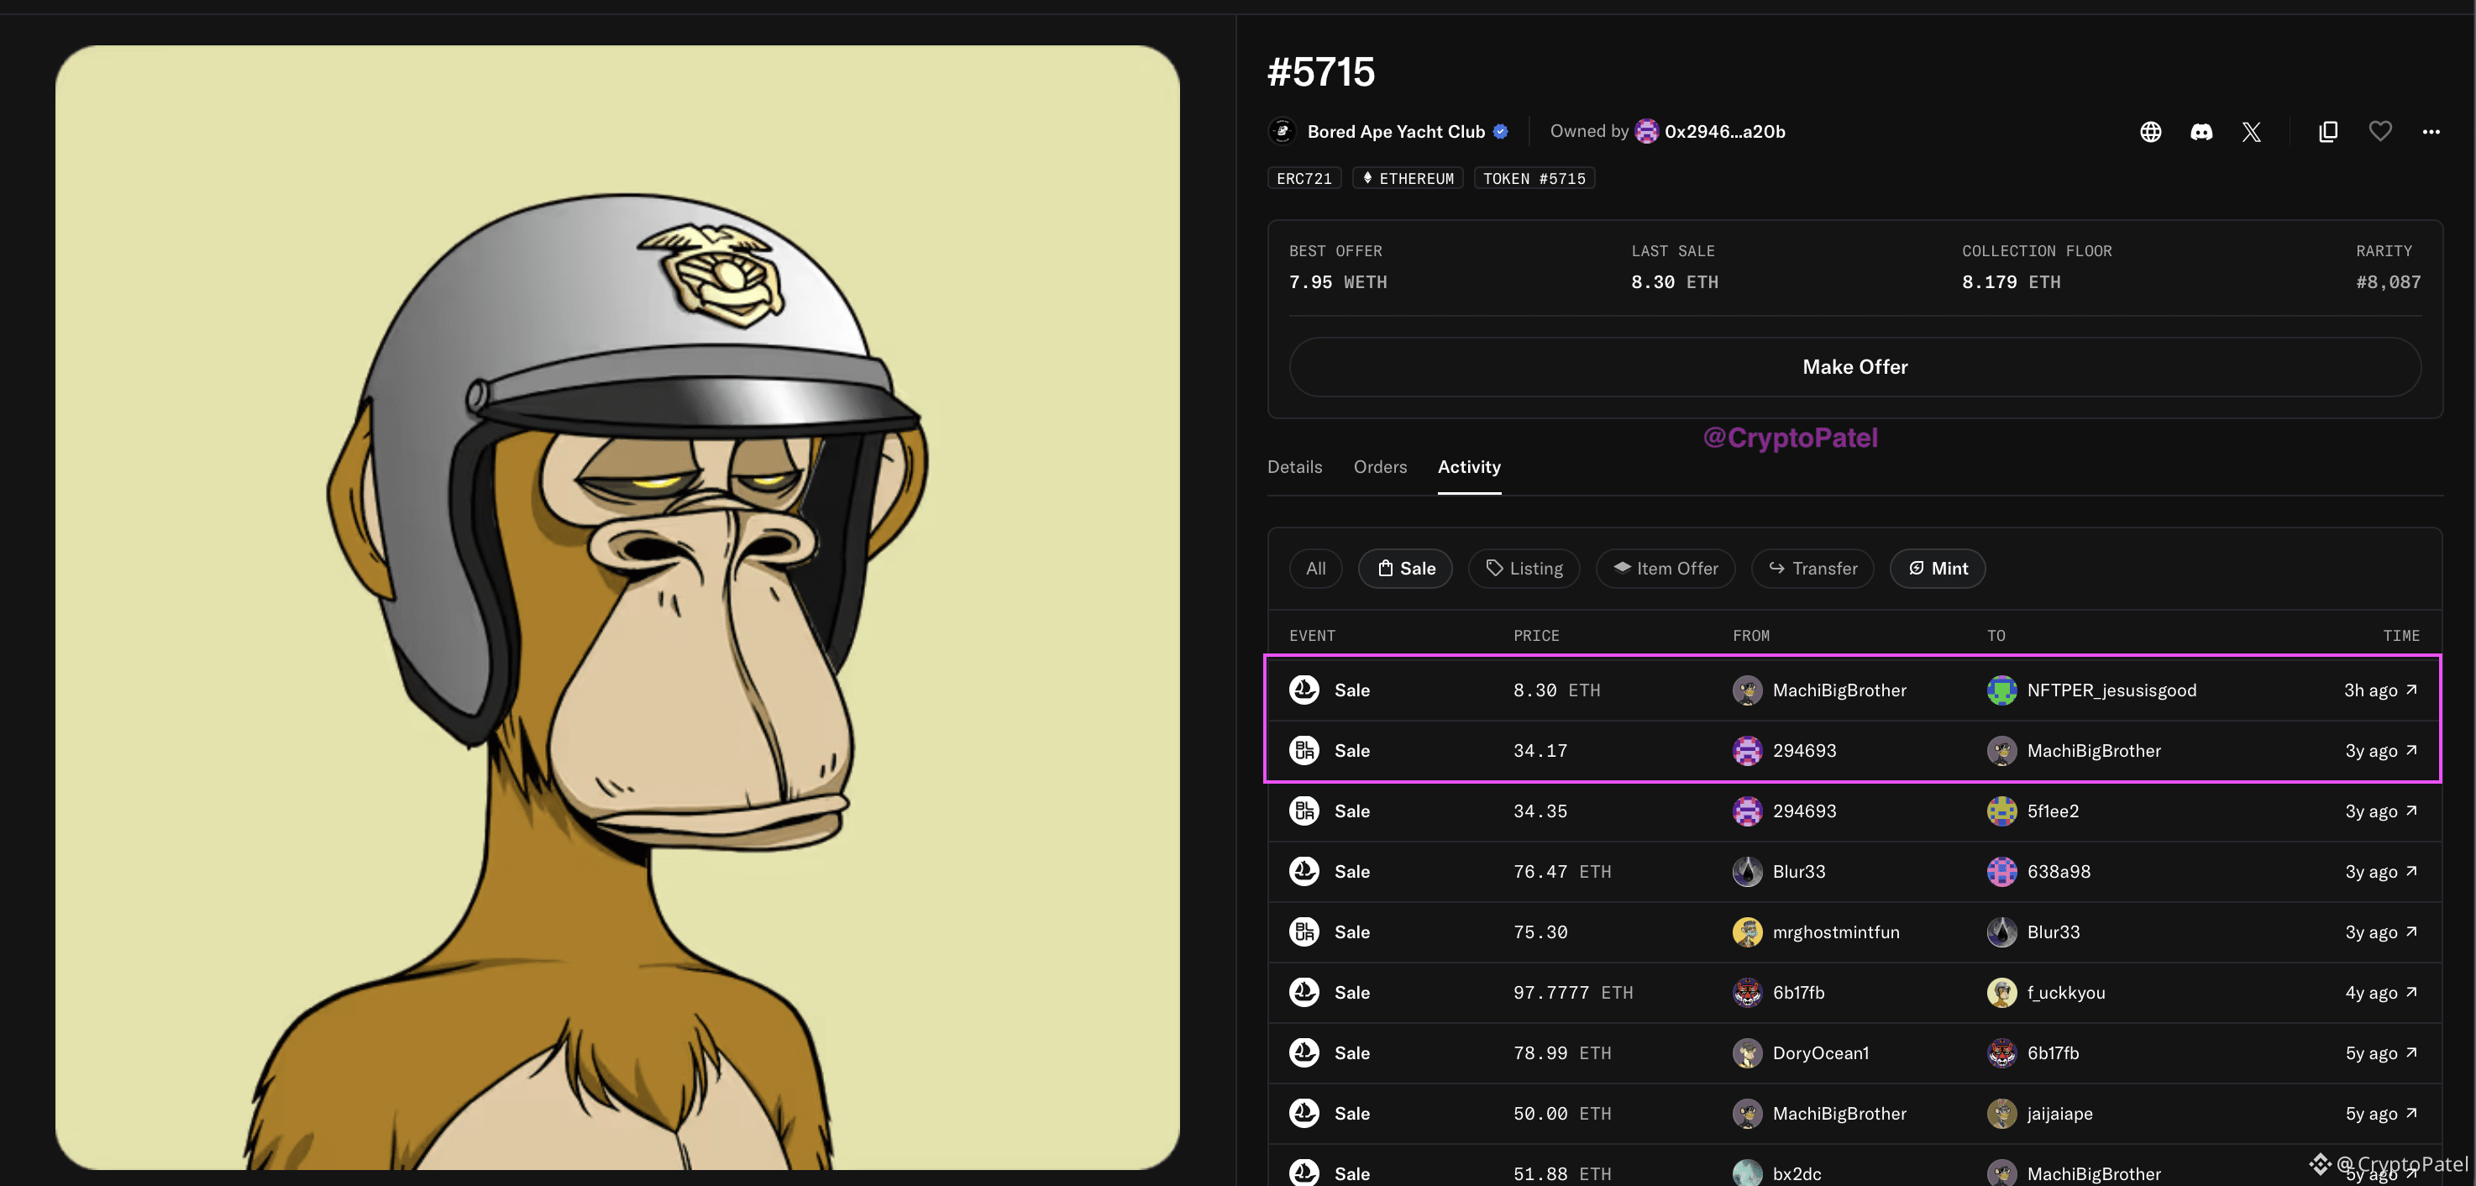Click the copy link icon

[x=2328, y=132]
